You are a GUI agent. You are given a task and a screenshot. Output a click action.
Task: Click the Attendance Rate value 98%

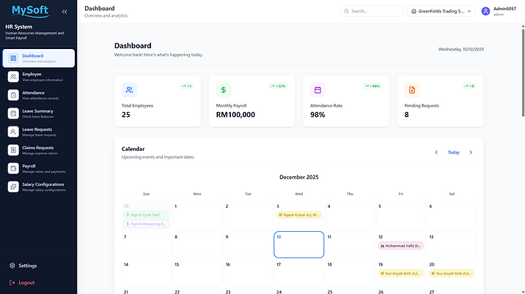click(x=317, y=115)
